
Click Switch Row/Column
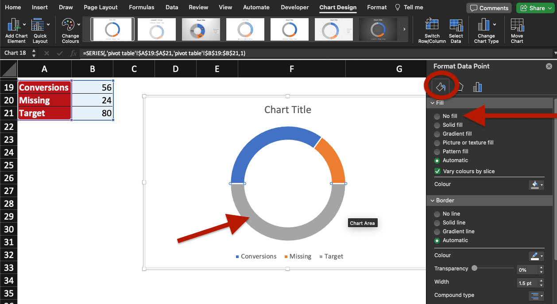[x=432, y=30]
